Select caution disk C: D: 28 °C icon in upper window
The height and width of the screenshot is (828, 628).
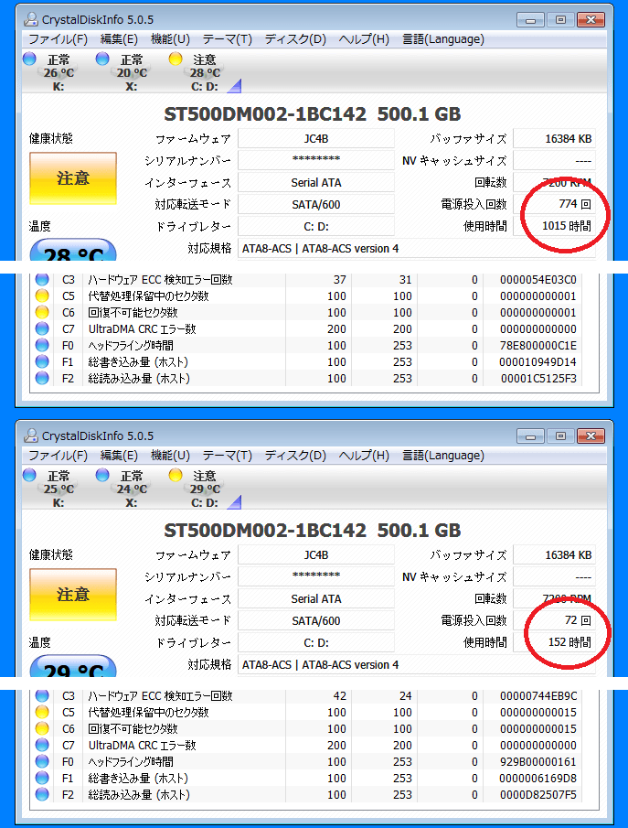coord(176,59)
